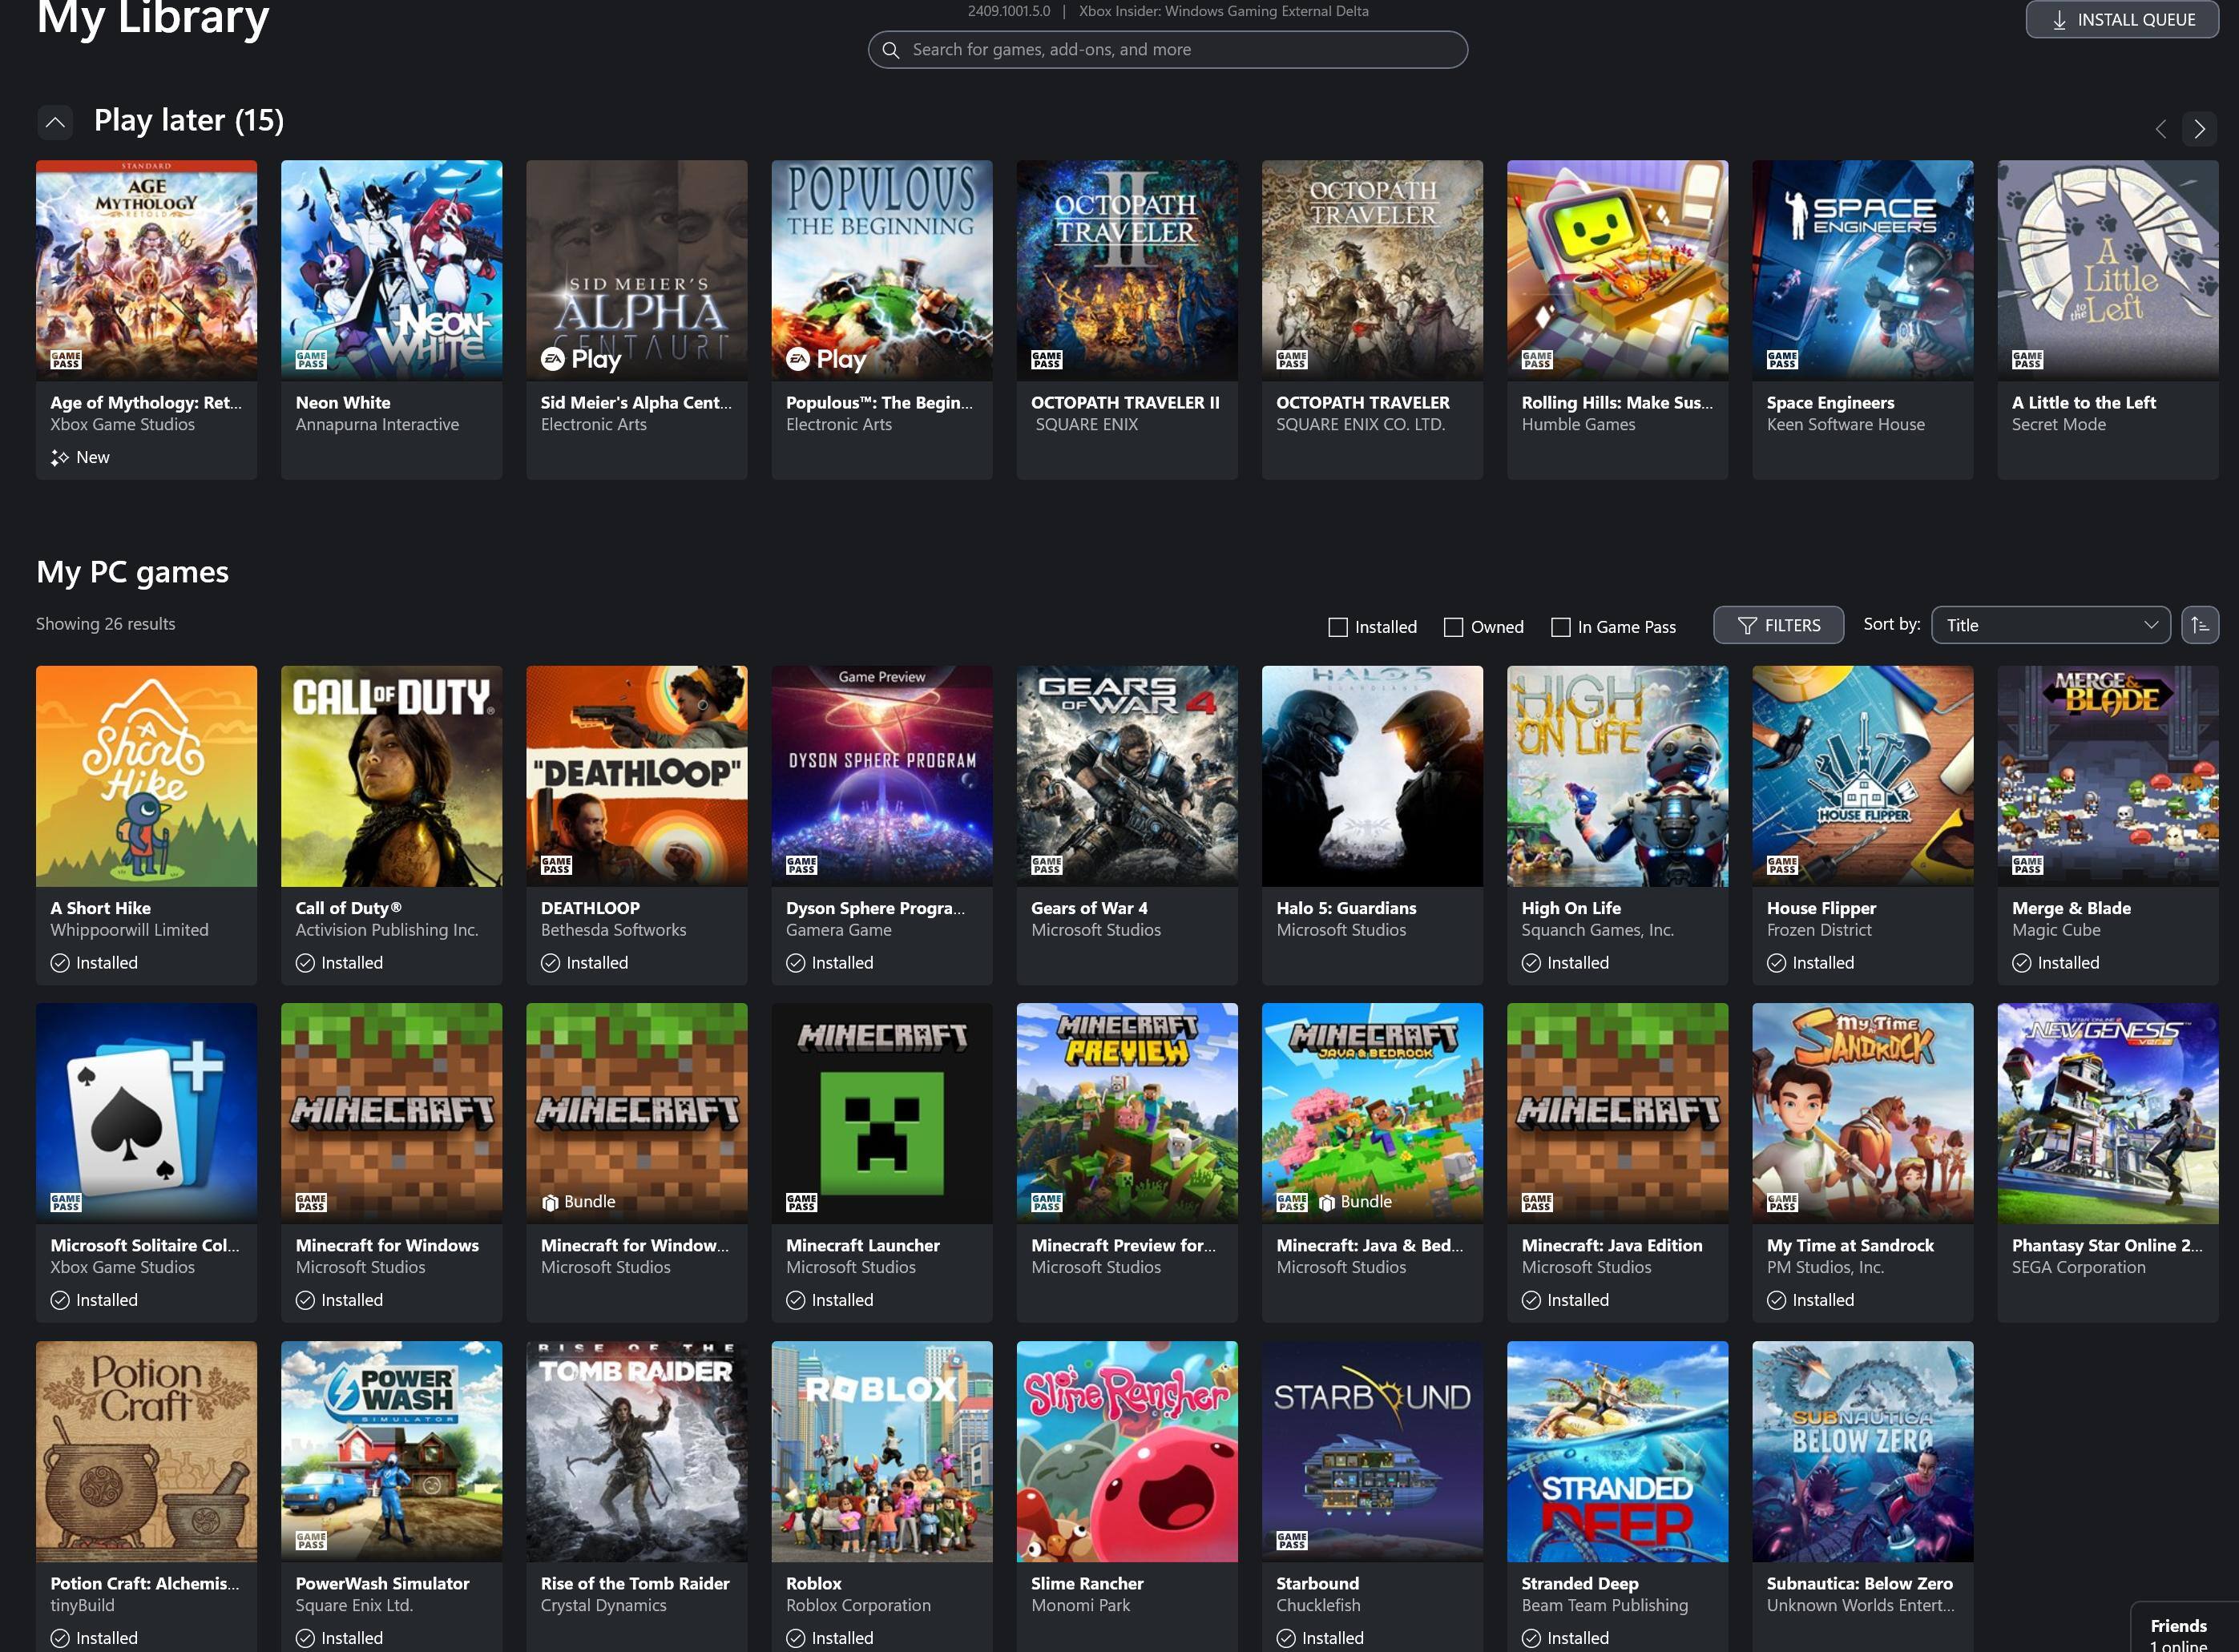Select the Slime Rancher cover art
This screenshot has width=2239, height=1652.
pos(1126,1451)
